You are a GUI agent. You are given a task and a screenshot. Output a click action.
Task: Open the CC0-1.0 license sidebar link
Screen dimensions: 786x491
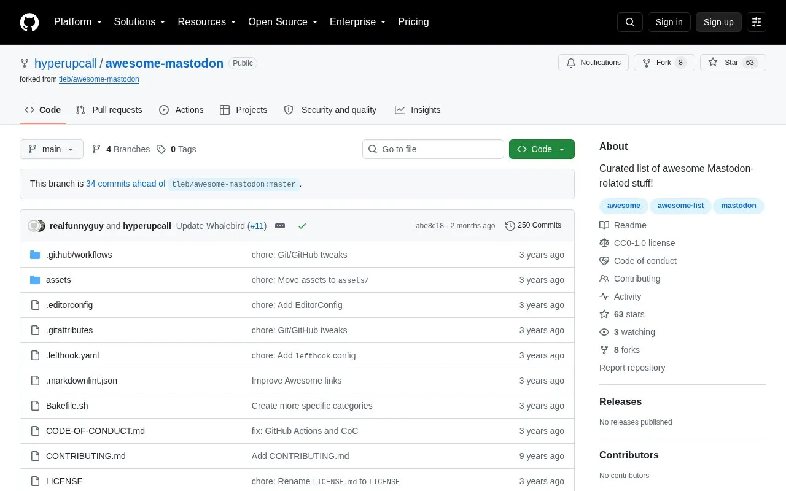pyautogui.click(x=637, y=243)
